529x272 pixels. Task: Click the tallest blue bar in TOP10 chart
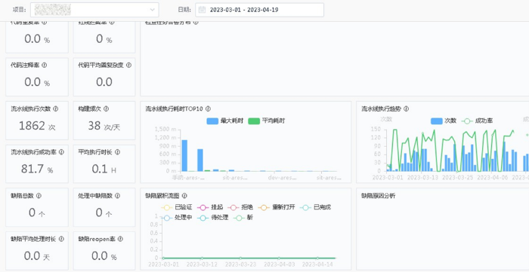pyautogui.click(x=184, y=156)
